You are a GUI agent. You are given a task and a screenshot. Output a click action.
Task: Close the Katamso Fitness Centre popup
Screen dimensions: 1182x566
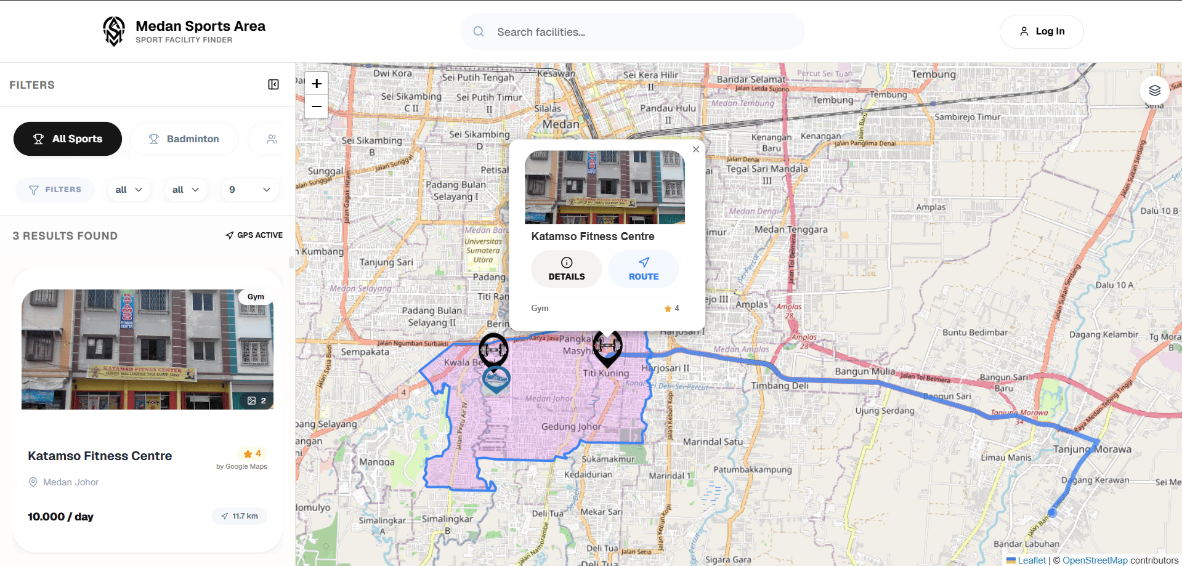(x=696, y=150)
